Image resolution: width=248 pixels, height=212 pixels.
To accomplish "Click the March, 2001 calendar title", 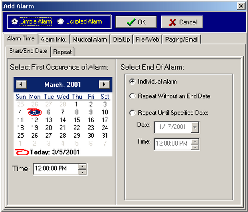I will pyautogui.click(x=62, y=85).
